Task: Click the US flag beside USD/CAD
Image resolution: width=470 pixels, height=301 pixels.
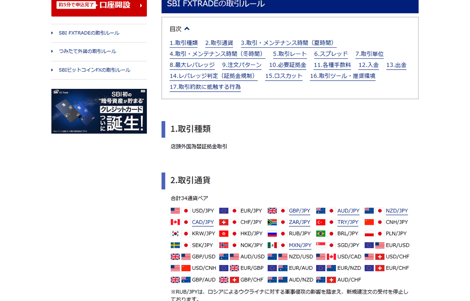Action: point(321,257)
